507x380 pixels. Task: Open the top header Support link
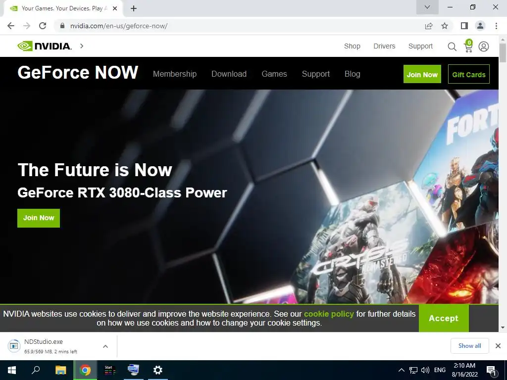[420, 46]
